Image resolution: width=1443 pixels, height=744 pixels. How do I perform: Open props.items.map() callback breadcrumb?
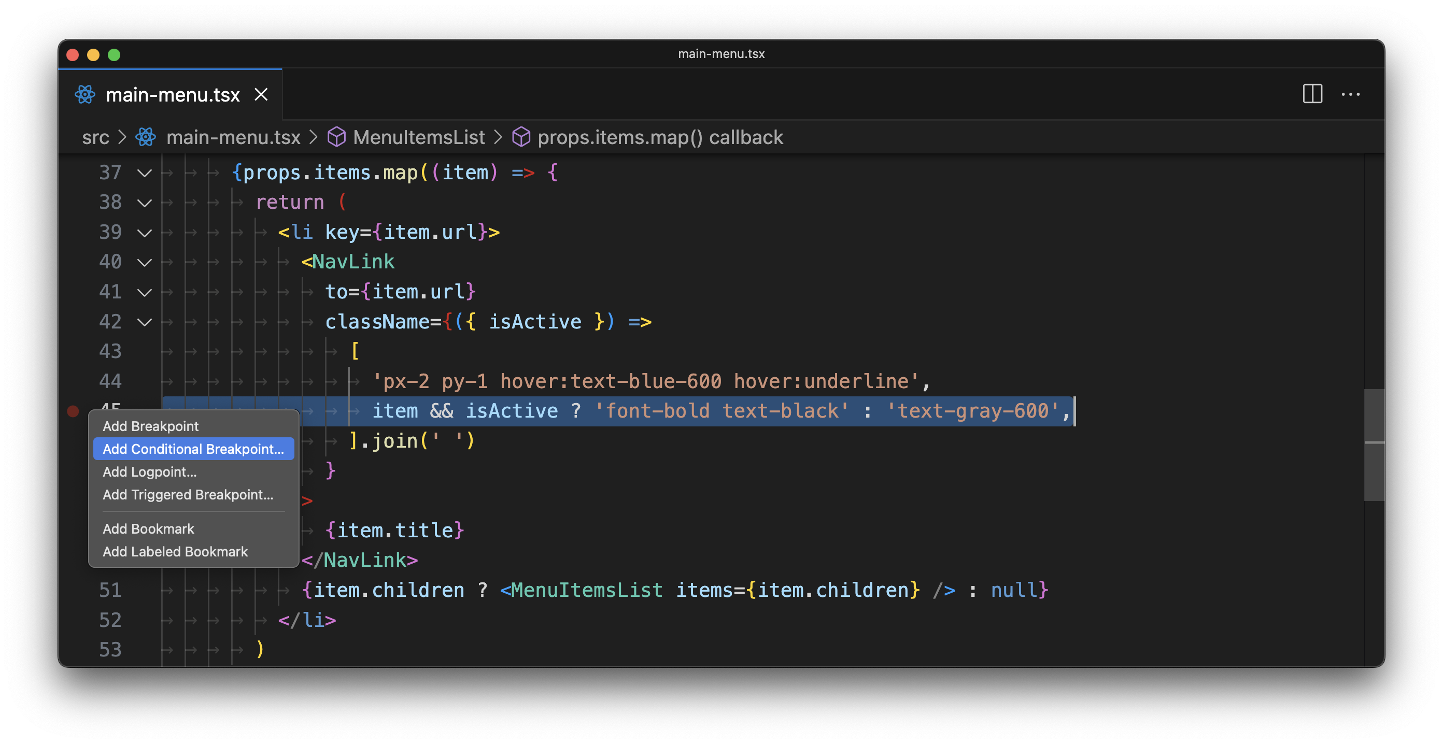click(x=660, y=137)
